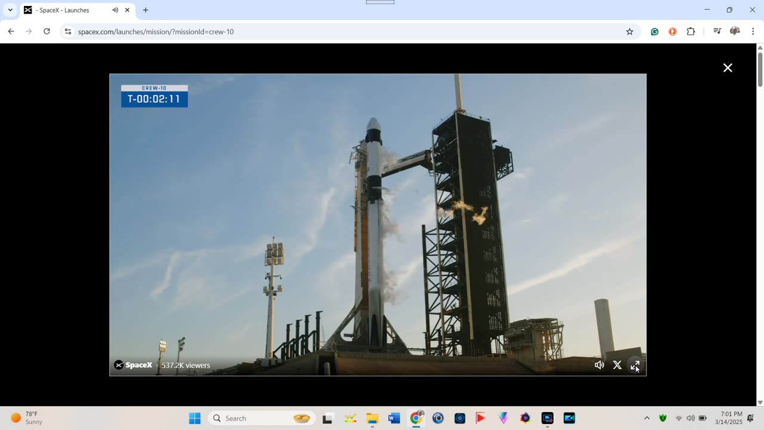
Task: Reload the SpaceX launches page
Action: [47, 32]
